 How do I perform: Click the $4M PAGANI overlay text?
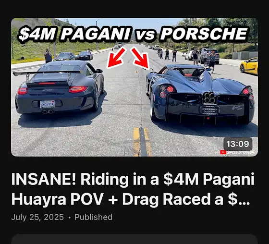(x=74, y=34)
